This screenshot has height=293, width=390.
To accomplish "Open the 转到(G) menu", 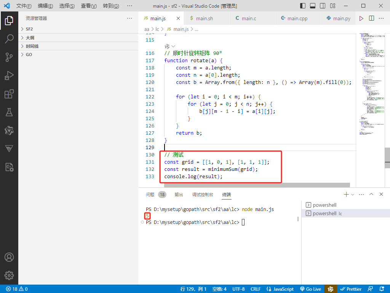I will tap(111, 6).
